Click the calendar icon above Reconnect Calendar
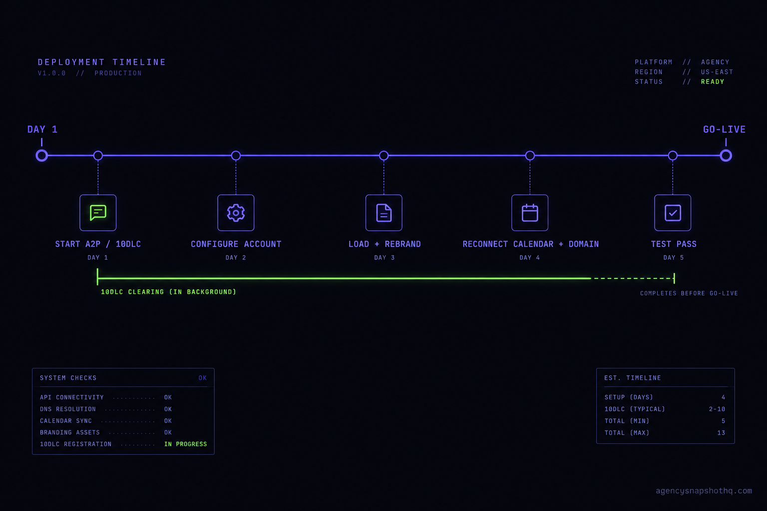Viewport: 767px width, 511px height. click(530, 213)
